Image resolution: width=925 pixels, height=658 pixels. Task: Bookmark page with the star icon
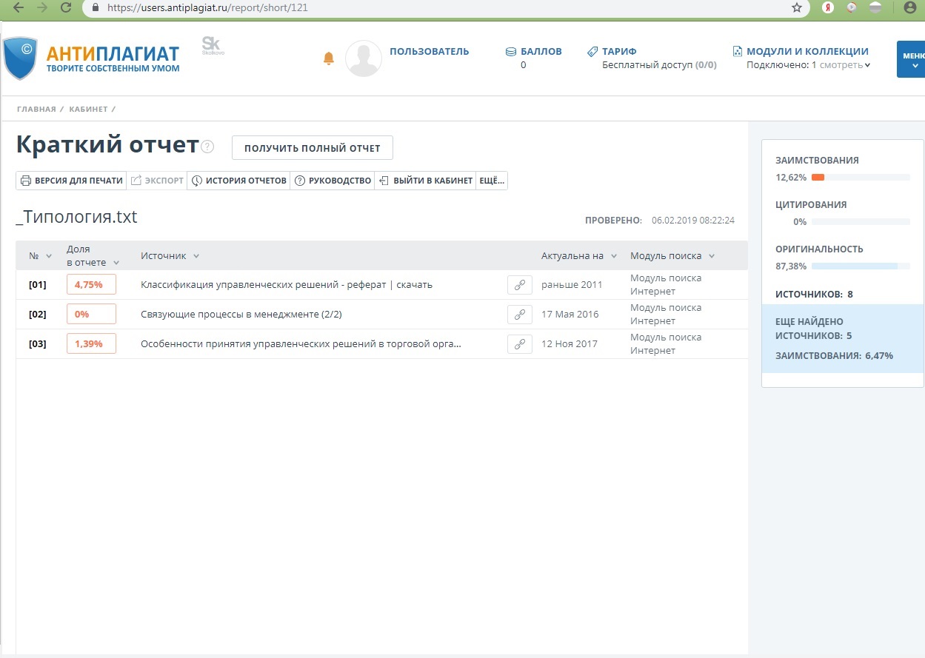tap(797, 8)
